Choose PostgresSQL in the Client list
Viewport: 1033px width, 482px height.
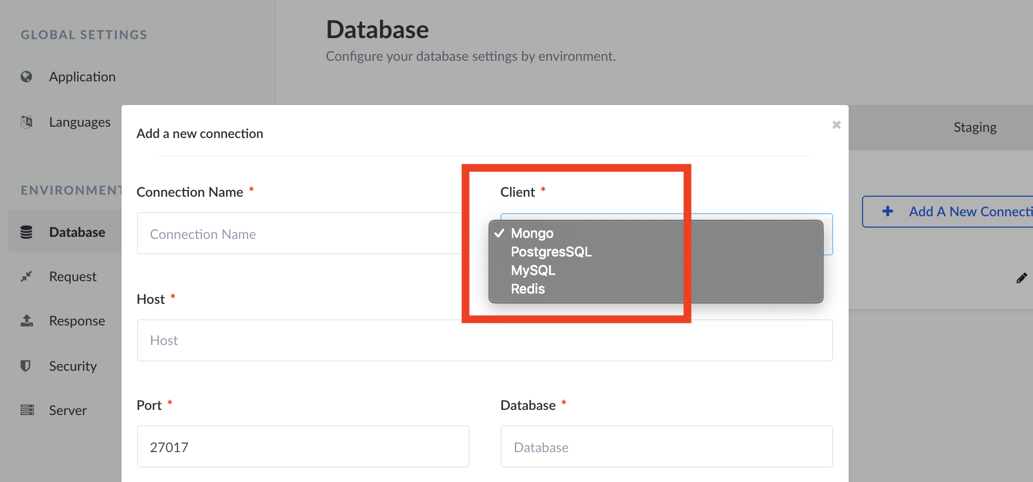coord(656,252)
